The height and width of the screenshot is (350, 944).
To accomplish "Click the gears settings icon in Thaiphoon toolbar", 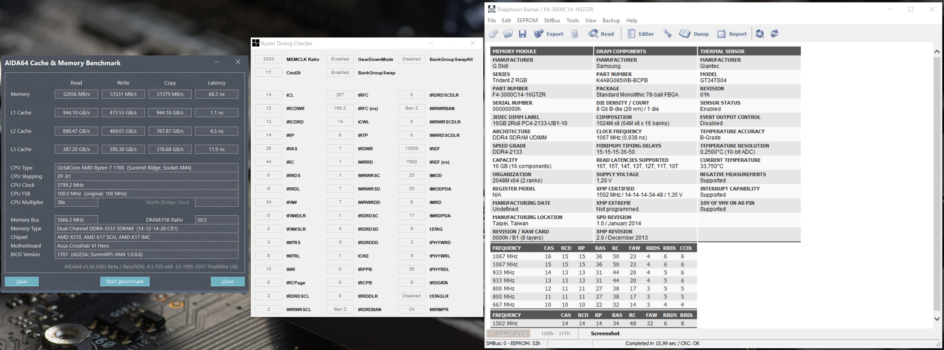I will (493, 34).
